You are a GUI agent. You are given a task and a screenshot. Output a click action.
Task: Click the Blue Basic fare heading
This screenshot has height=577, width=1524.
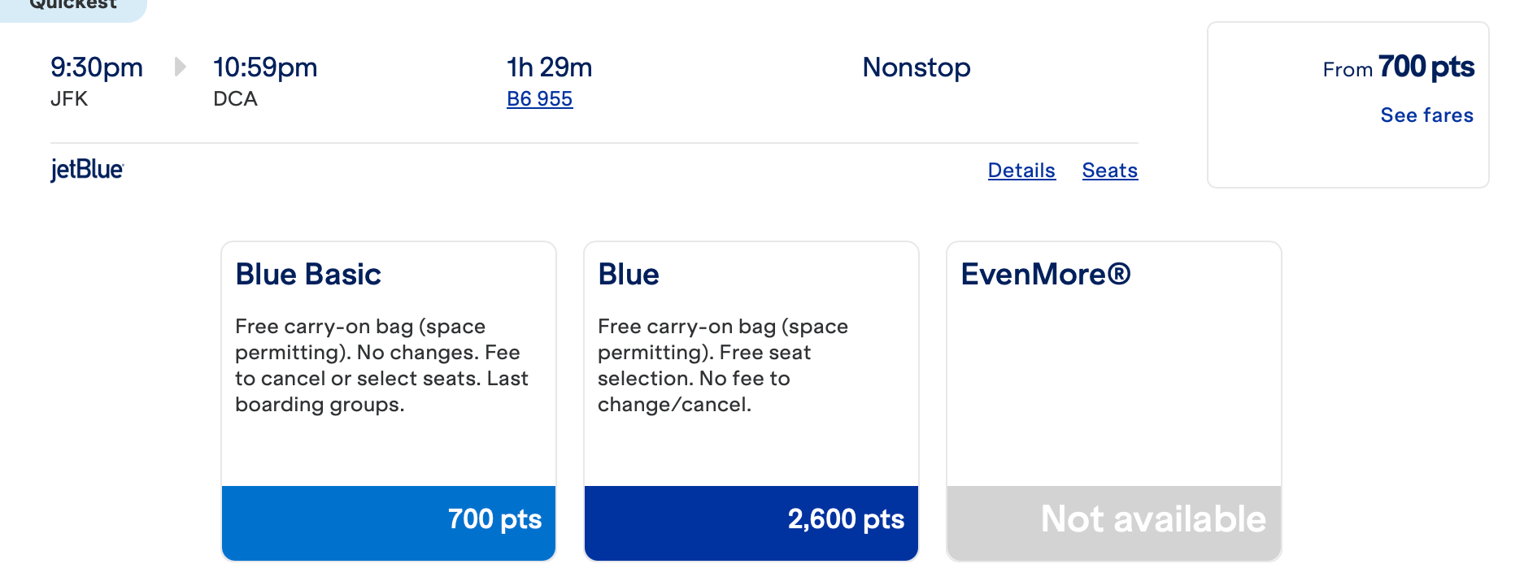(x=308, y=275)
